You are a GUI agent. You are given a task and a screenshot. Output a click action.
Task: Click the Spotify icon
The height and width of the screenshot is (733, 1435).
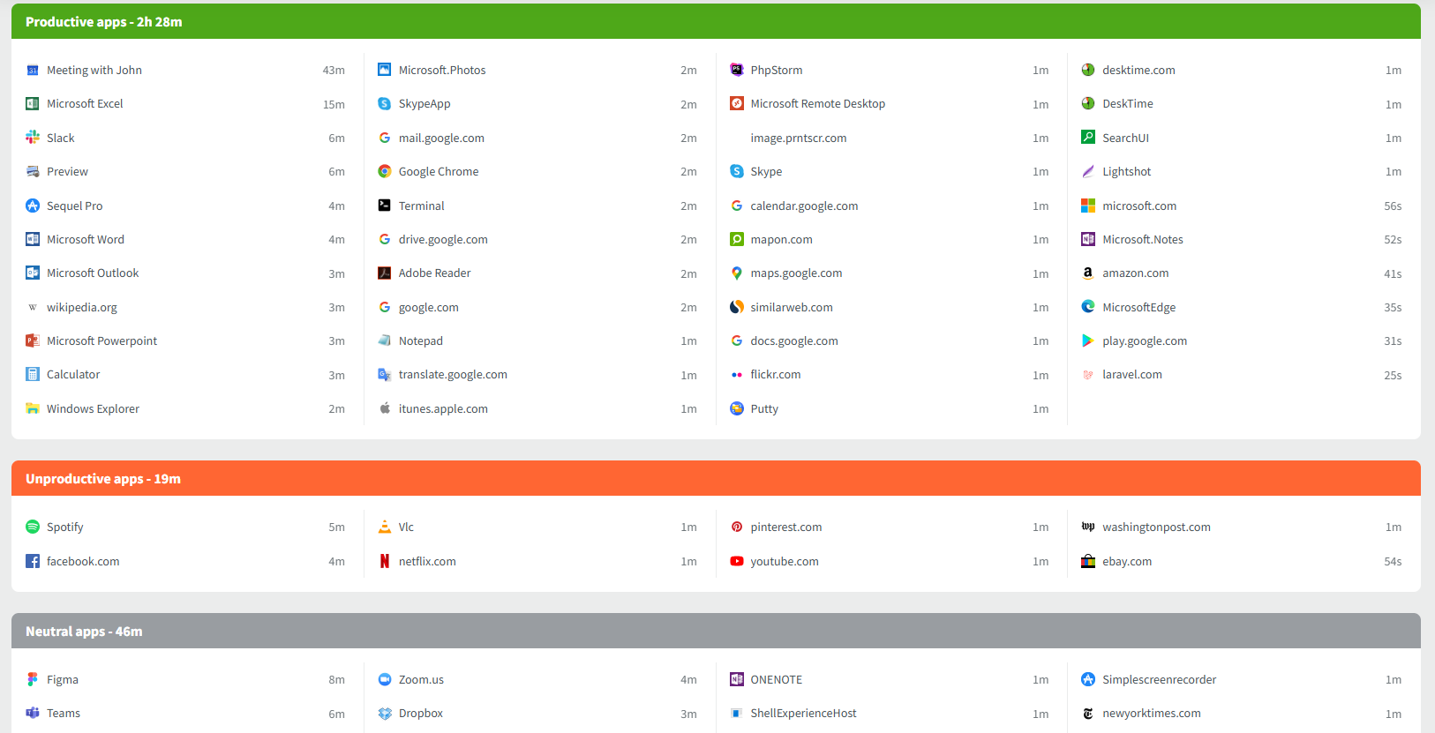click(x=33, y=527)
